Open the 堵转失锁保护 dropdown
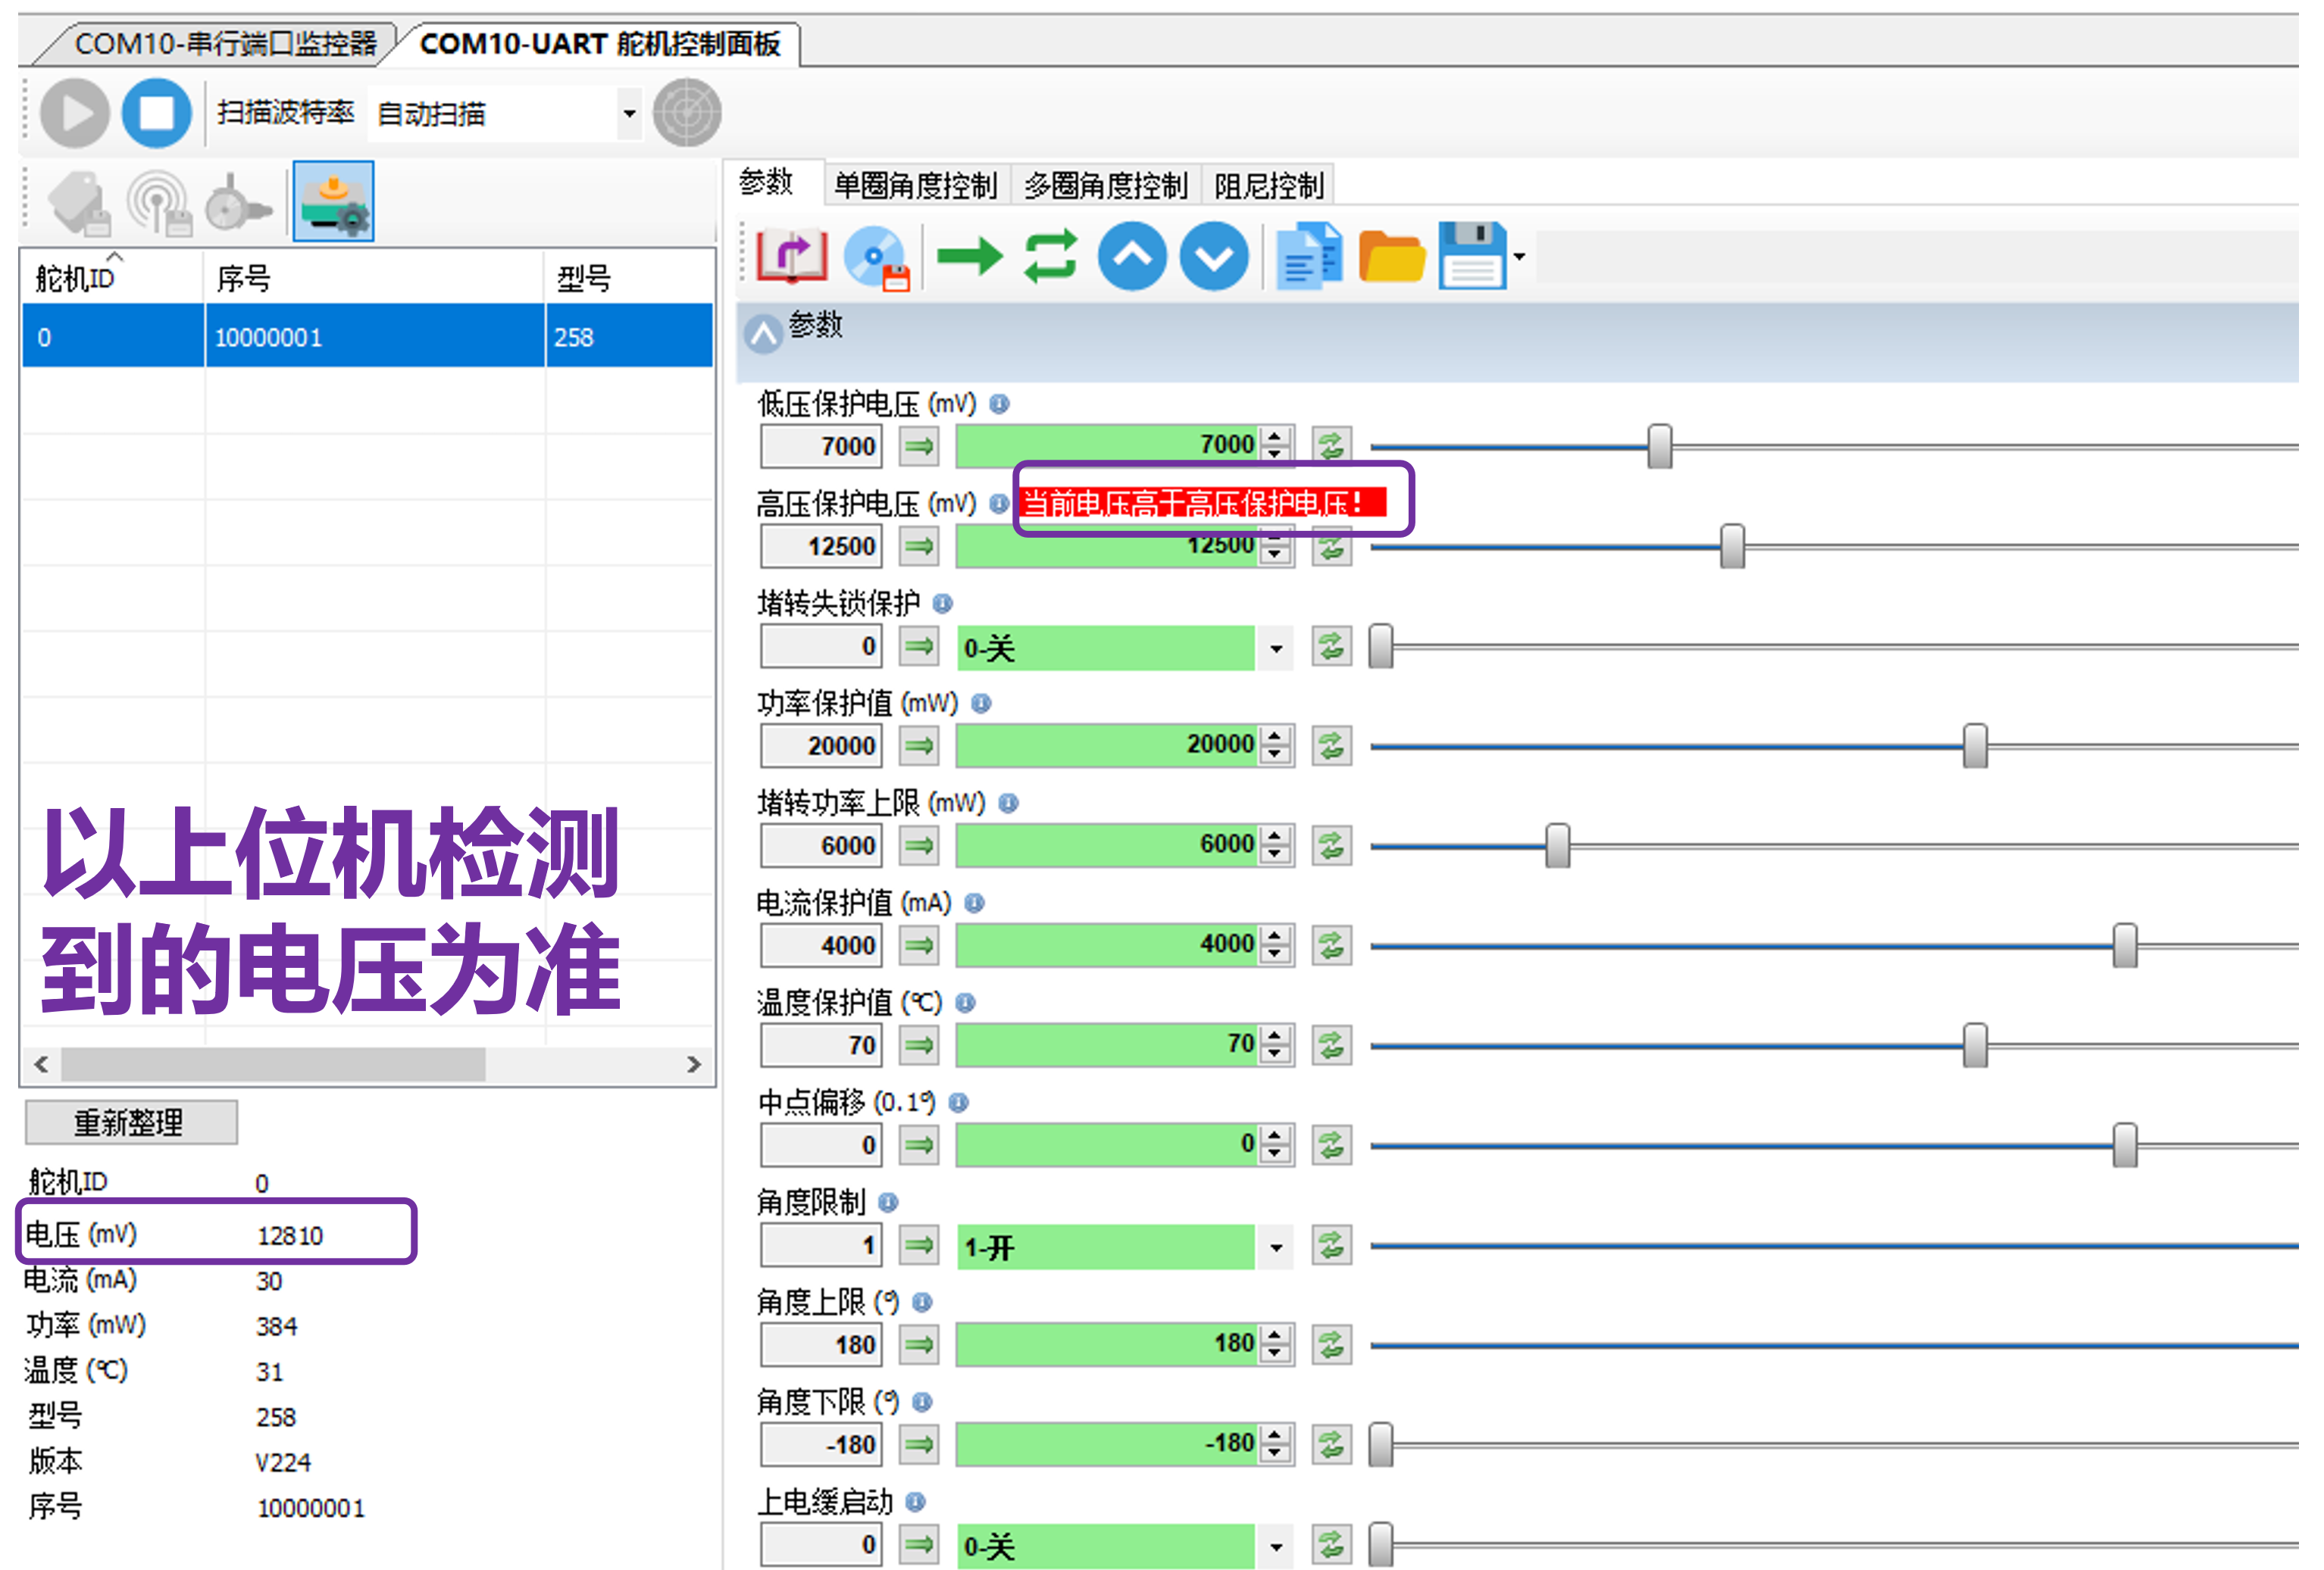The width and height of the screenshot is (2324, 1570). click(x=1276, y=648)
